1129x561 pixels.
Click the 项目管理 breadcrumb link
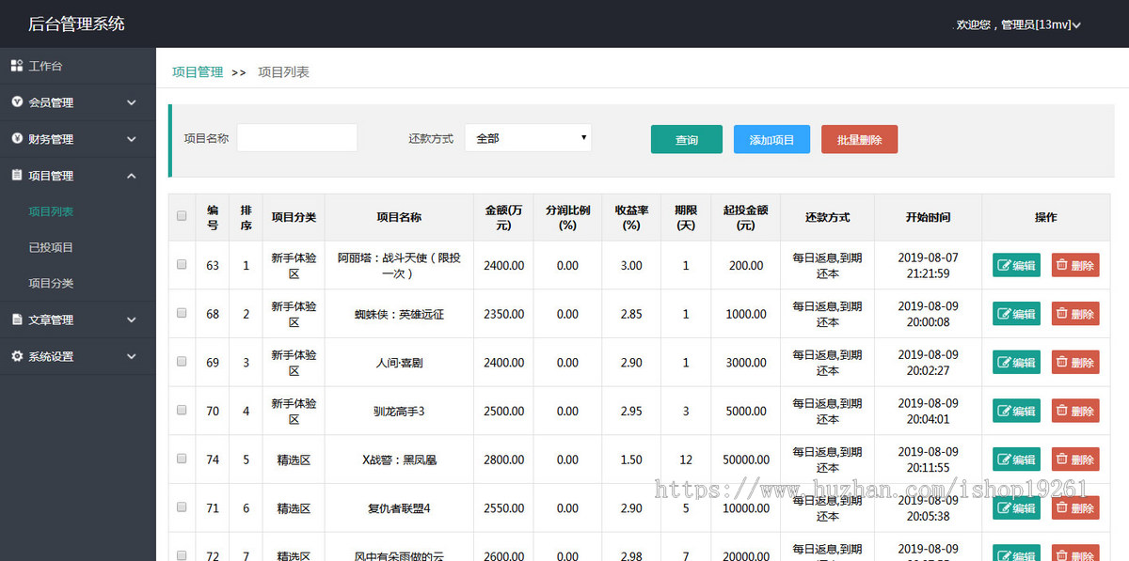coord(198,71)
